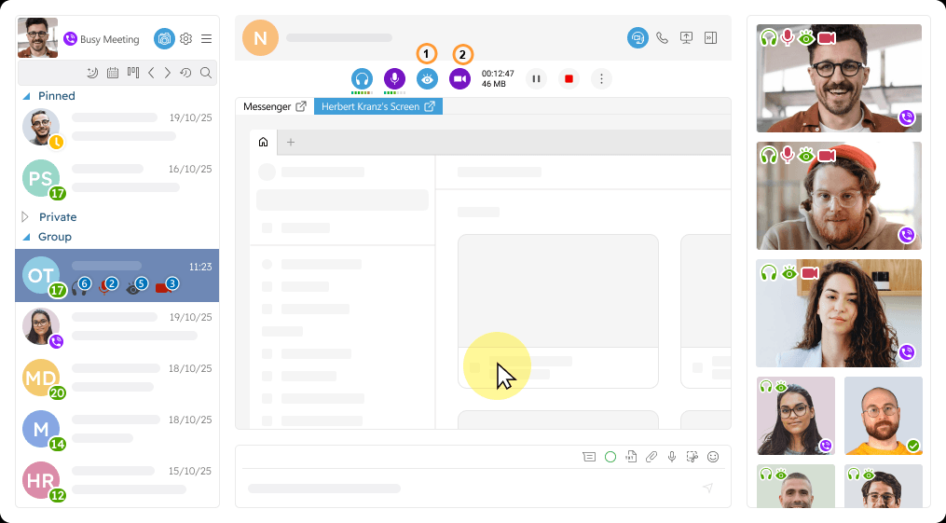The height and width of the screenshot is (523, 946).
Task: Collapse the side panel with the double-chevron icon
Action: (x=711, y=38)
